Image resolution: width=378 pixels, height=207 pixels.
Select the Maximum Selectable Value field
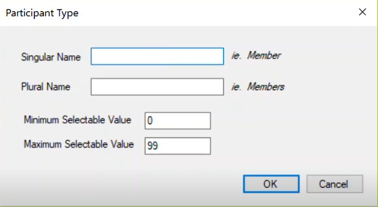pos(178,146)
